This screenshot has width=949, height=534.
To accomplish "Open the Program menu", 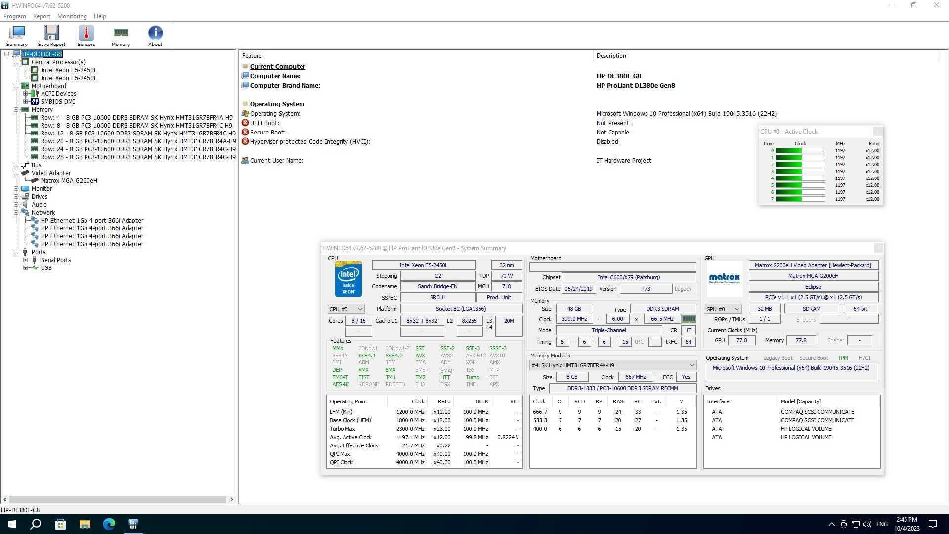I will click(x=15, y=16).
